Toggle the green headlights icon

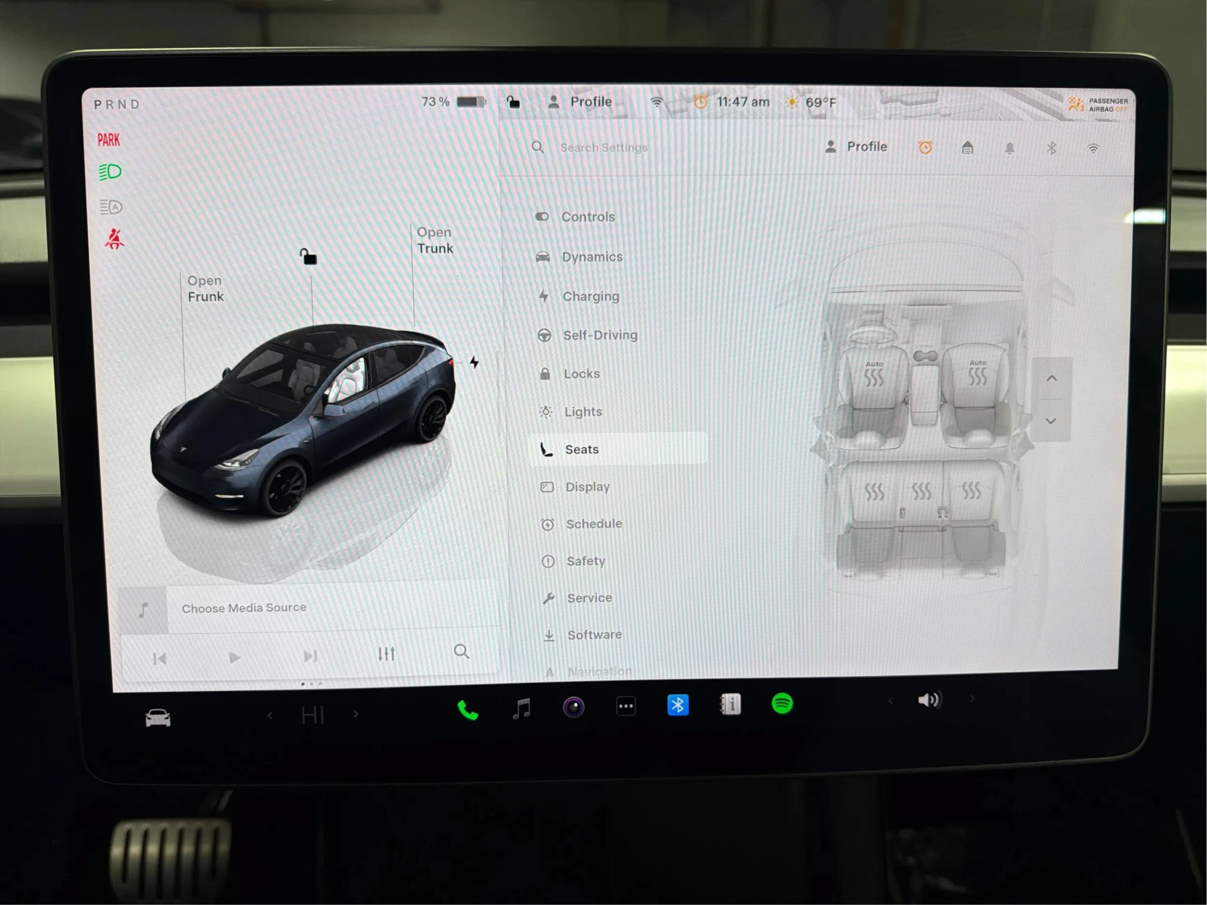click(110, 172)
